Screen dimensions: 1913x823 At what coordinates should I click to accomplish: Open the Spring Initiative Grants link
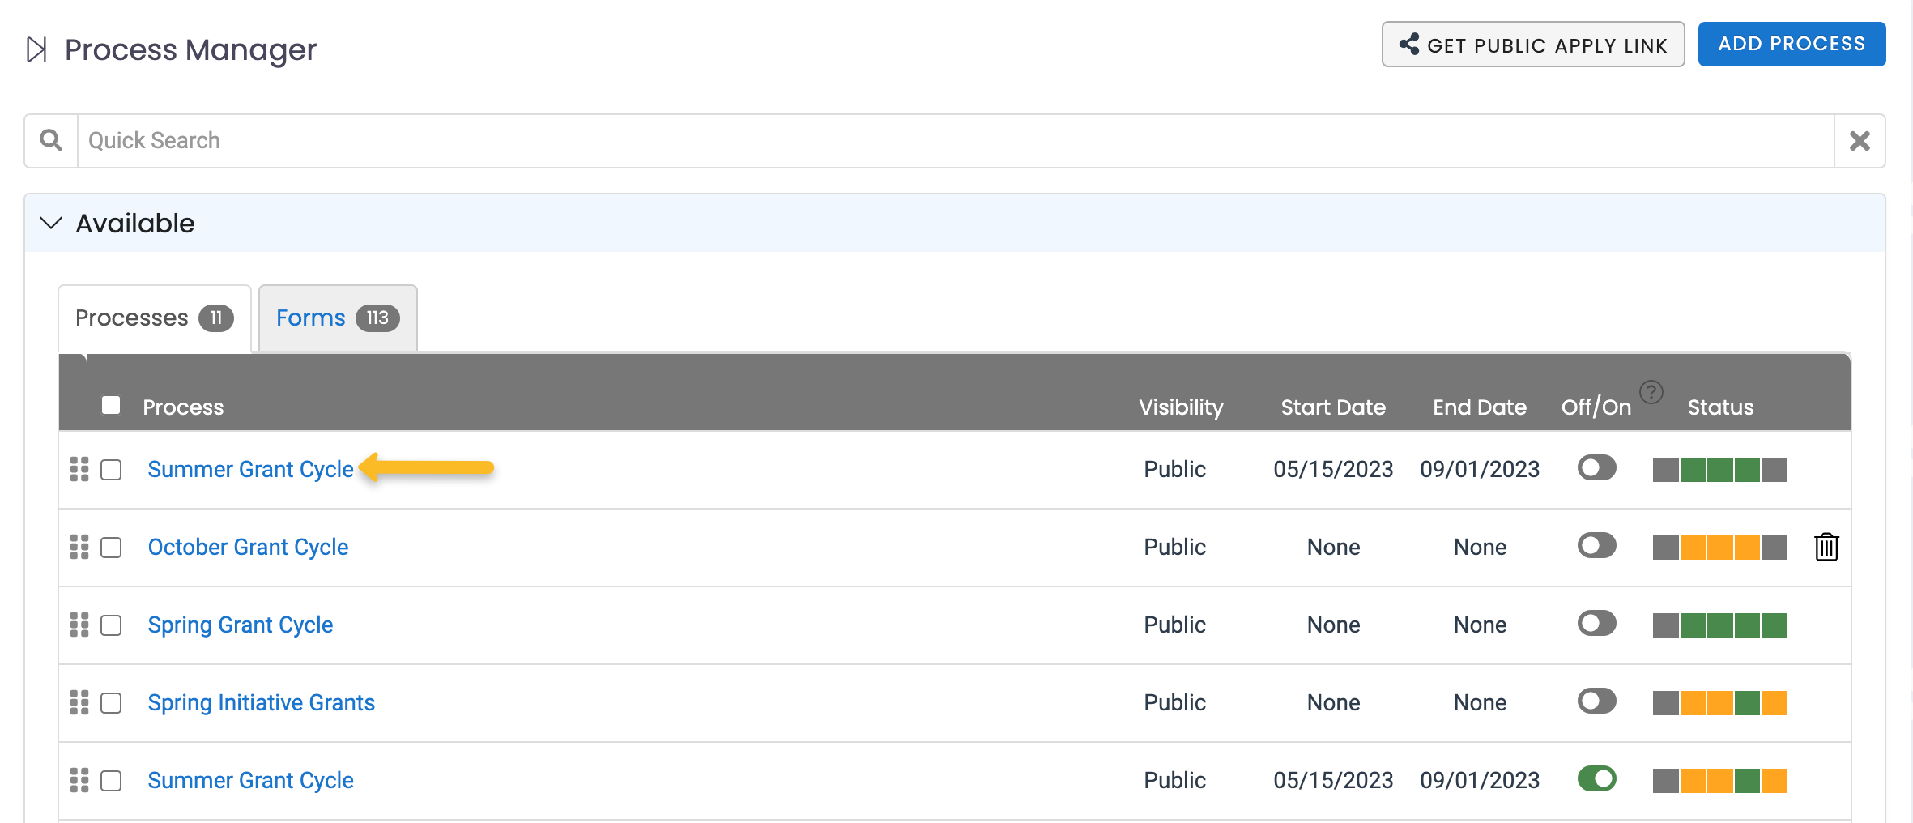tap(261, 702)
